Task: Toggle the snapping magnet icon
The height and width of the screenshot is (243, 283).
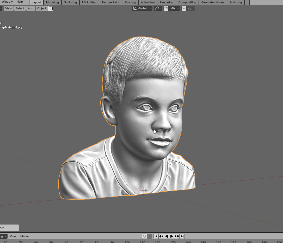Action: 166,8
